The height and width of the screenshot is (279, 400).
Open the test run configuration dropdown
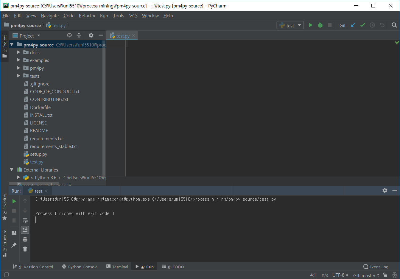coord(290,25)
